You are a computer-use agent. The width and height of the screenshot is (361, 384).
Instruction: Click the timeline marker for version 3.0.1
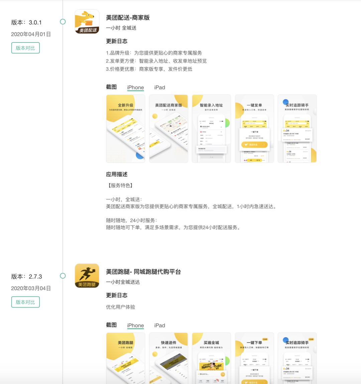tap(63, 22)
